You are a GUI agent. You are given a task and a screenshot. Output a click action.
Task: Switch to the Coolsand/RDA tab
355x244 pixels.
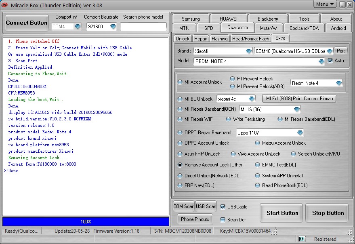click(x=304, y=28)
